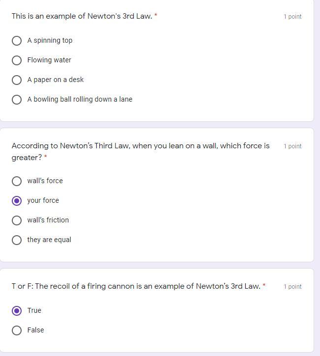Click the 'This is an example of Newton's 3rd Law' question text
Screen dimensions: 320x356
82,16
